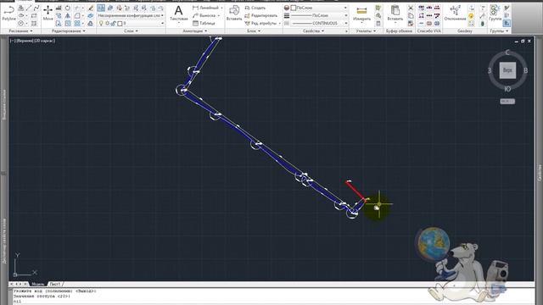This screenshot has width=543, height=305.
Task: Select the Erase tool icon
Action: click(91, 8)
